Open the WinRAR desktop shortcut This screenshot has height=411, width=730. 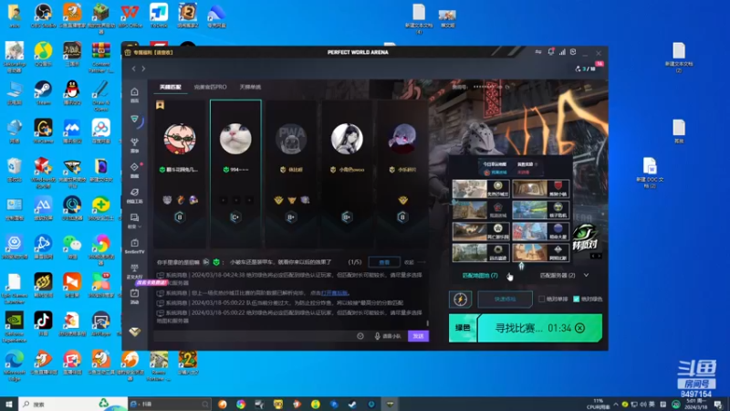tap(100, 56)
